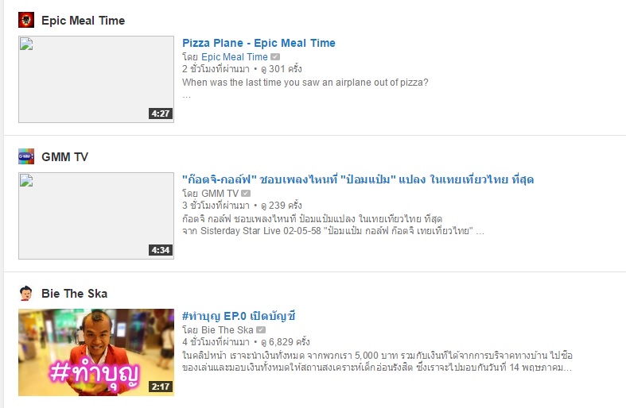Open the GMM TV video title link
The width and height of the screenshot is (626, 408).
click(358, 179)
